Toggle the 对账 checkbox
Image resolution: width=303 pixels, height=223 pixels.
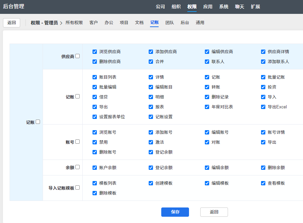tap(207, 142)
